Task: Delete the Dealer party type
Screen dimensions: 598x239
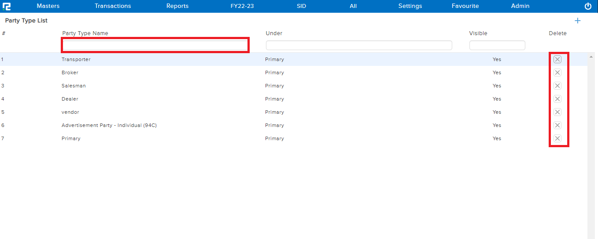Action: [x=557, y=99]
